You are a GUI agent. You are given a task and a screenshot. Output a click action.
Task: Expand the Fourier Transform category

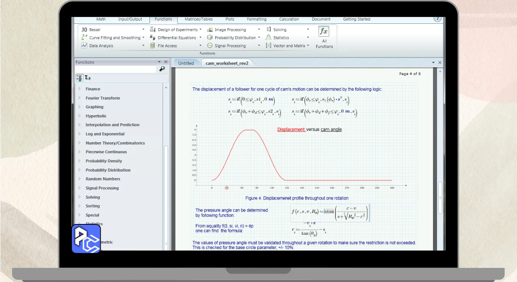click(x=80, y=98)
